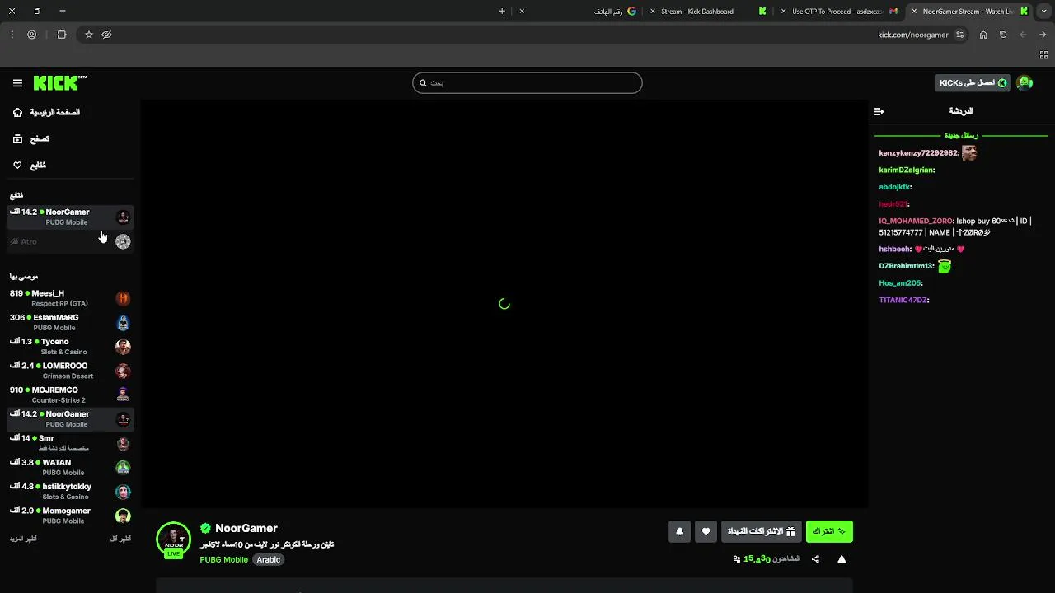Click the Get KICKs button
The width and height of the screenshot is (1055, 593).
pos(973,82)
